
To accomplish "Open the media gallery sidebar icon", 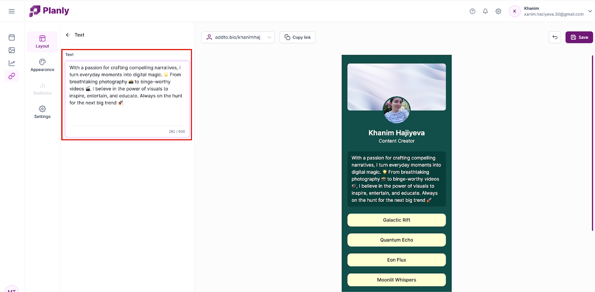I will click(12, 50).
